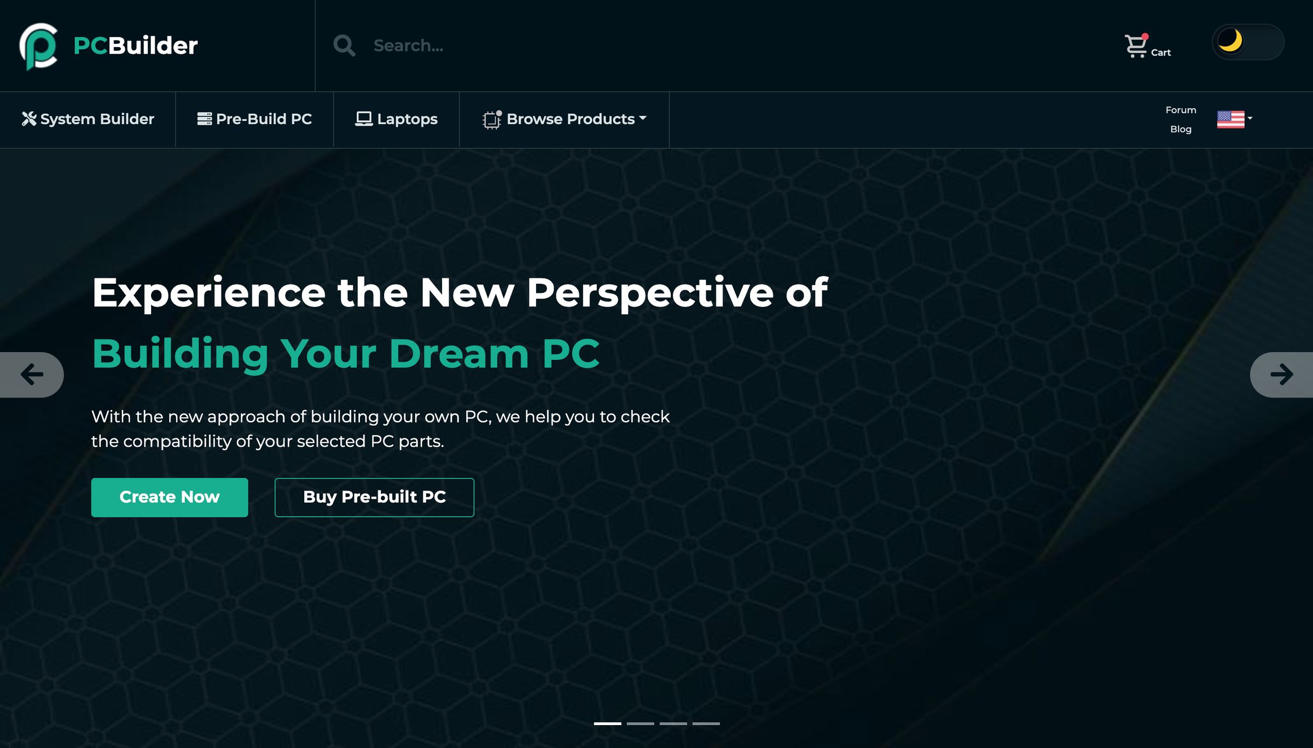Click the System Builder wrench icon
The width and height of the screenshot is (1313, 748).
(28, 118)
